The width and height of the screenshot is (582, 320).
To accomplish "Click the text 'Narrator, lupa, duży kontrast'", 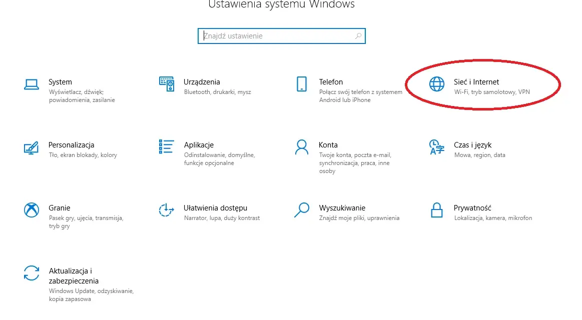I will [x=222, y=218].
